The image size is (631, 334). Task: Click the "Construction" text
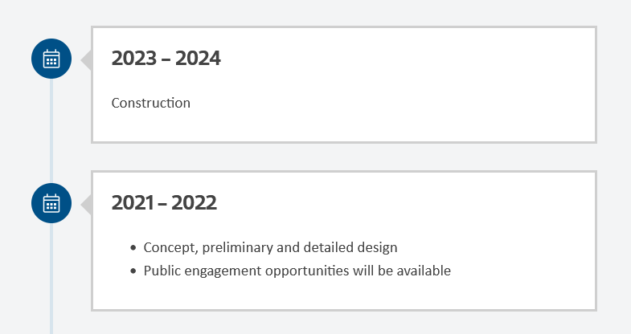[x=151, y=103]
